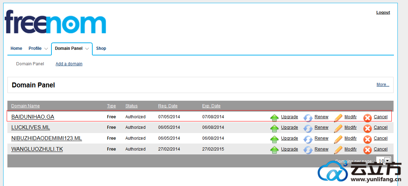Click the Upgrade arrow icon for WANGLUOZHULI.TK

(x=274, y=150)
